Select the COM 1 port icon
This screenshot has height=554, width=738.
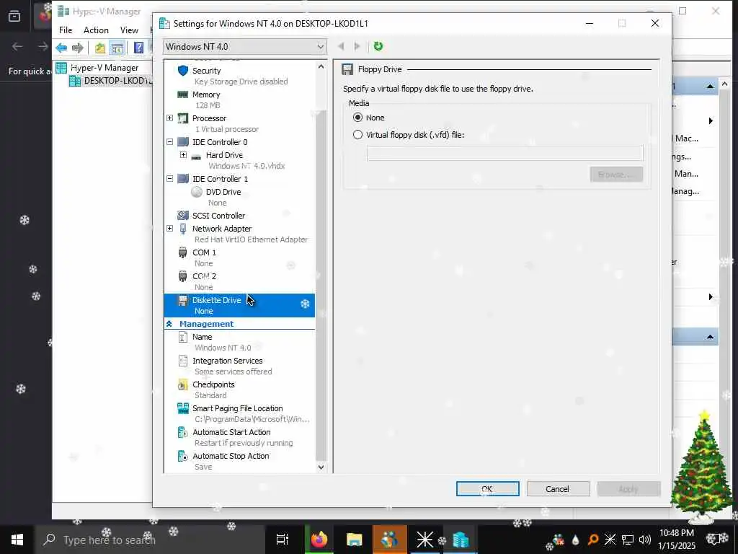(x=182, y=252)
